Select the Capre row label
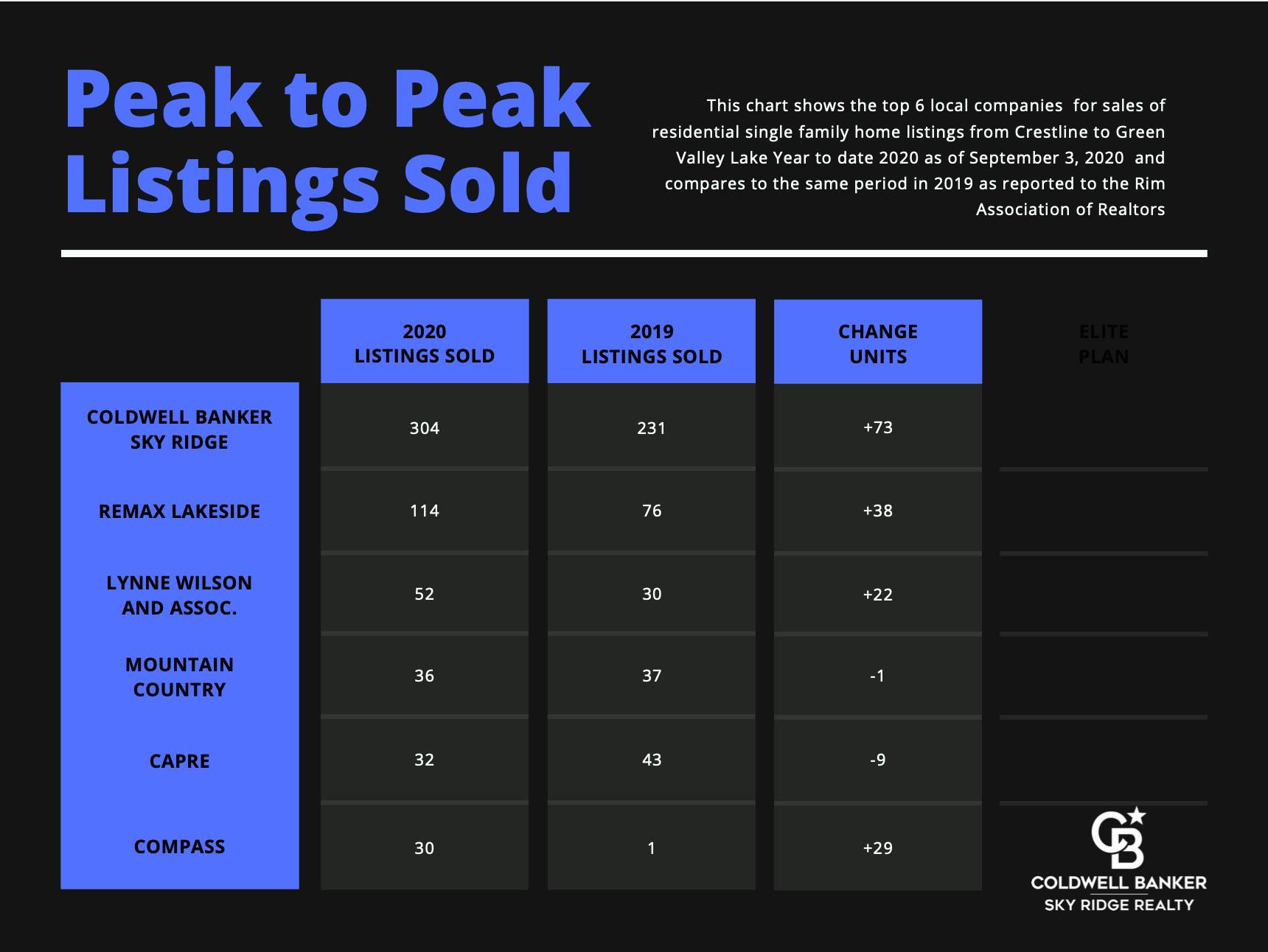The width and height of the screenshot is (1268, 952). click(179, 761)
